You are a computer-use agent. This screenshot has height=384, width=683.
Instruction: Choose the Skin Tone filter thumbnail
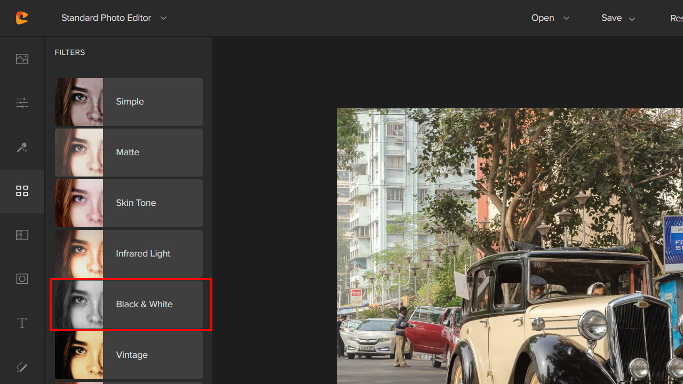point(79,203)
